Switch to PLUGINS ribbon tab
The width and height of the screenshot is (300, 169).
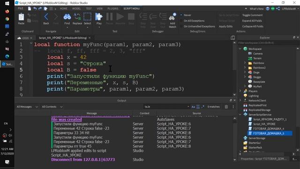(x=113, y=8)
